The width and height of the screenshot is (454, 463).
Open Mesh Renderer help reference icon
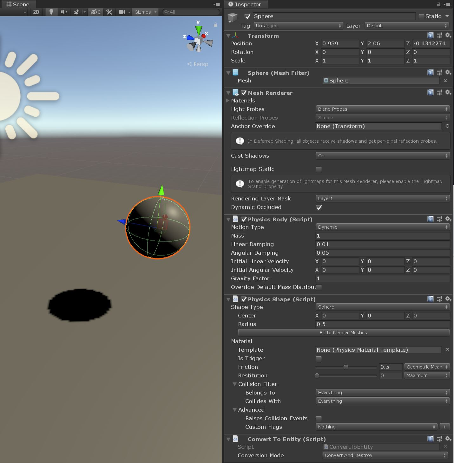[x=430, y=93]
